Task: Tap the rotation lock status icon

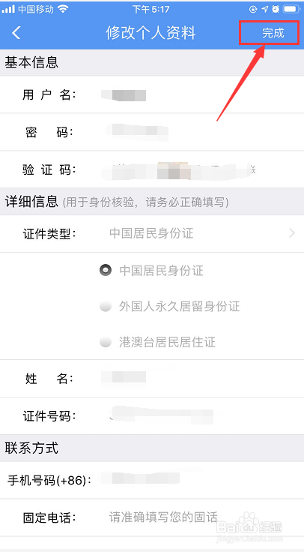Action: (x=253, y=9)
